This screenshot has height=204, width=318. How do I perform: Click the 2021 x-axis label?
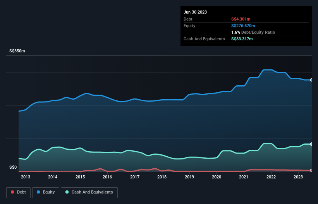(x=244, y=177)
